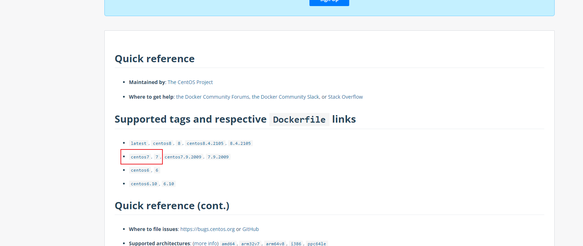Select the Dockerfile code word in heading

click(299, 119)
